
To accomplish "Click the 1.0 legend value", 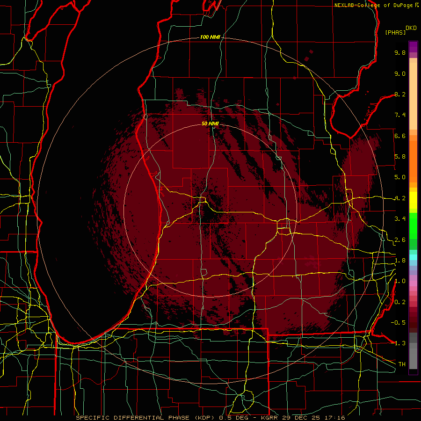I will pyautogui.click(x=400, y=281).
